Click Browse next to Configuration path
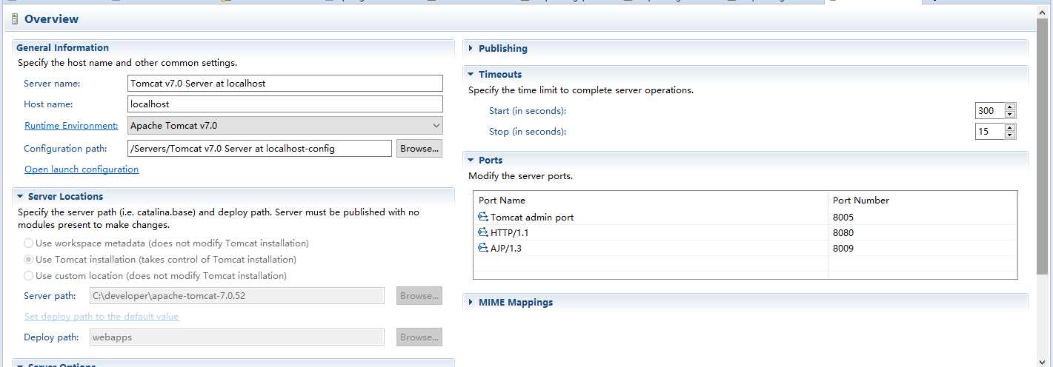 click(x=419, y=148)
